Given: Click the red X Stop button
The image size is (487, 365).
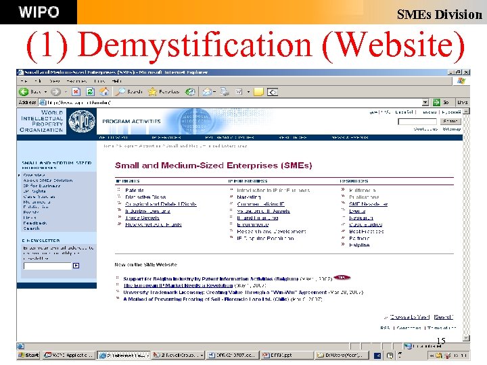Looking at the screenshot, I should (76, 91).
